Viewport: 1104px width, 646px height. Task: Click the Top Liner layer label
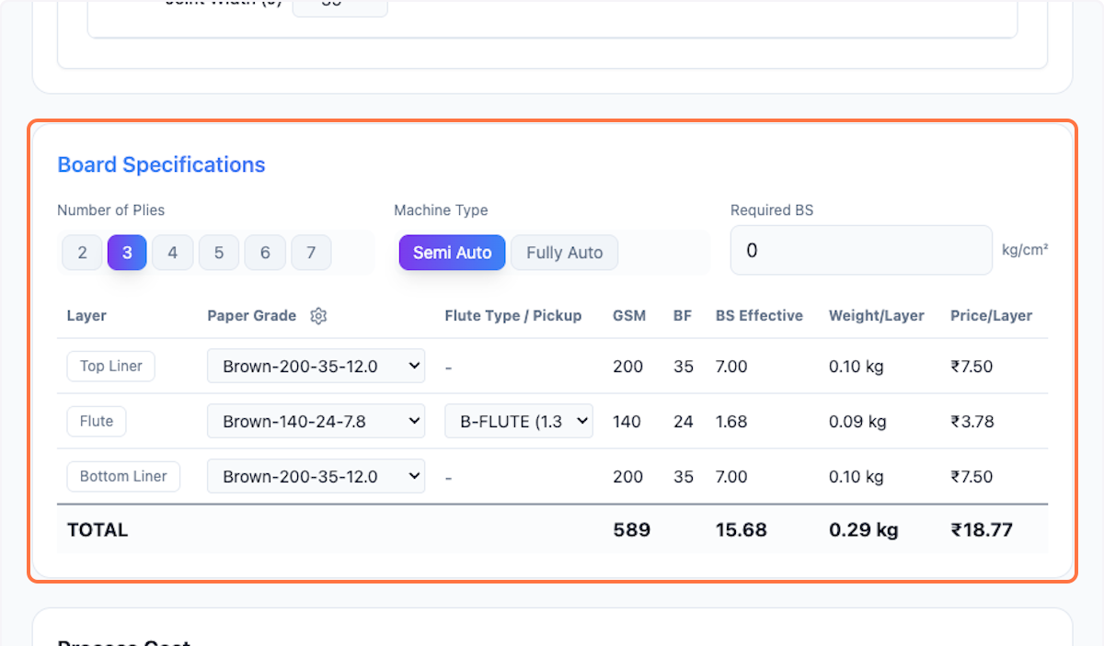click(110, 366)
